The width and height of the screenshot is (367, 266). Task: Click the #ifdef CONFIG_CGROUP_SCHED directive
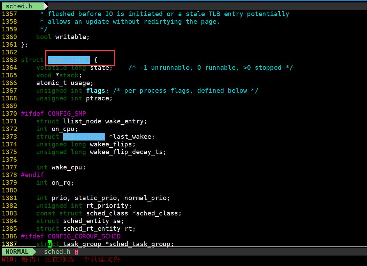[x=70, y=236]
